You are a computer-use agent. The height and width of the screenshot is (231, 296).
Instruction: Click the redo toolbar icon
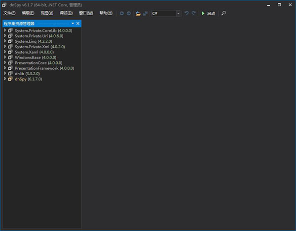[x=193, y=13]
